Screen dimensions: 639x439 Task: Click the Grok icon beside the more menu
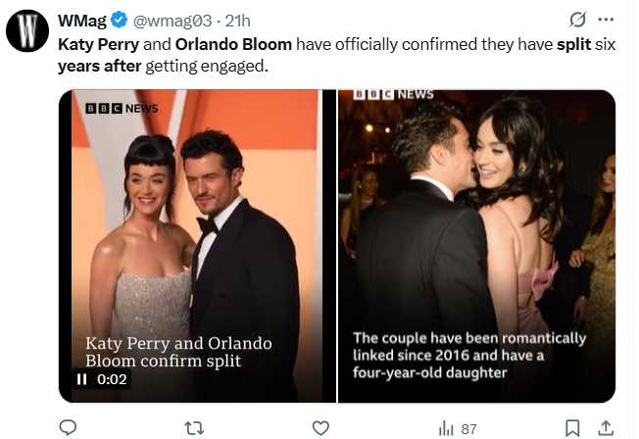577,20
